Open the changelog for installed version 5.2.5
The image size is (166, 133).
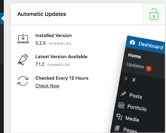click(x=60, y=44)
